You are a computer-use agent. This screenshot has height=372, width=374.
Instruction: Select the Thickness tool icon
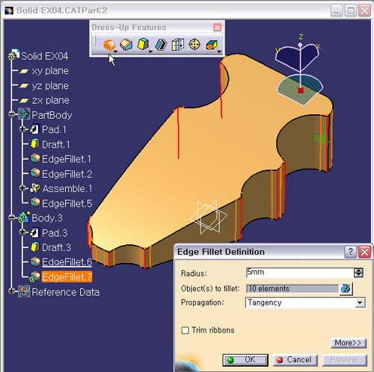coord(178,45)
